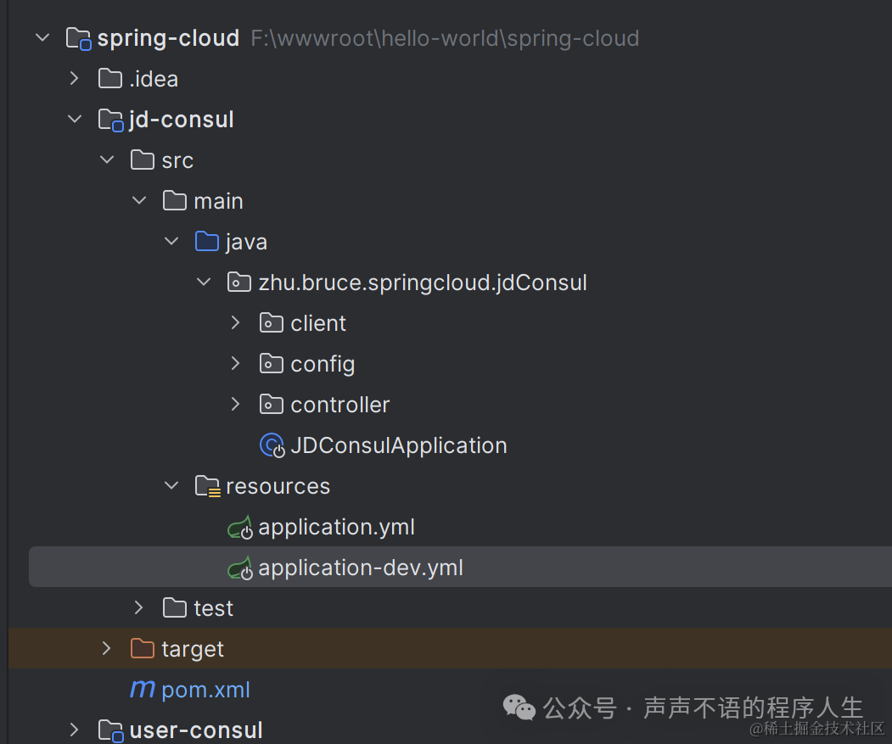Image resolution: width=892 pixels, height=744 pixels.
Task: Click the resources folder icon
Action: pos(207,485)
